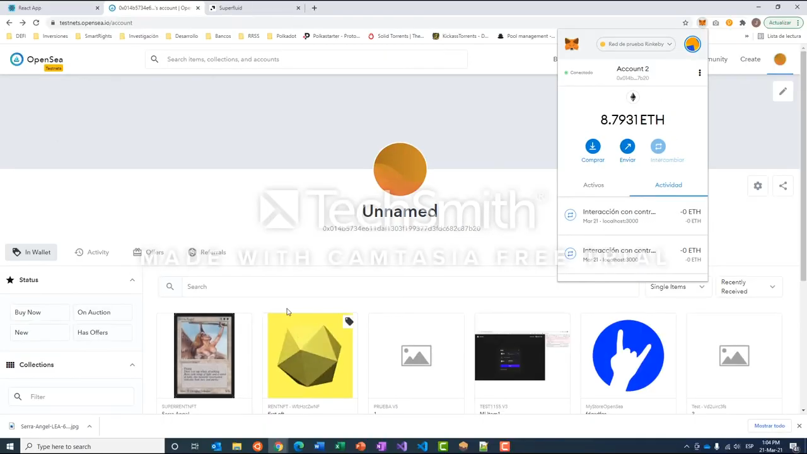807x454 pixels.
Task: Click the Windows taskbar search box
Action: [x=93, y=446]
